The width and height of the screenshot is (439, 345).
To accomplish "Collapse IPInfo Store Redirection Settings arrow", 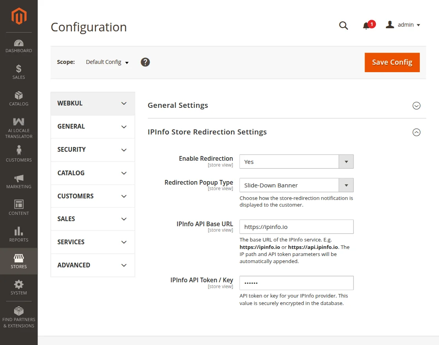I will pos(416,132).
